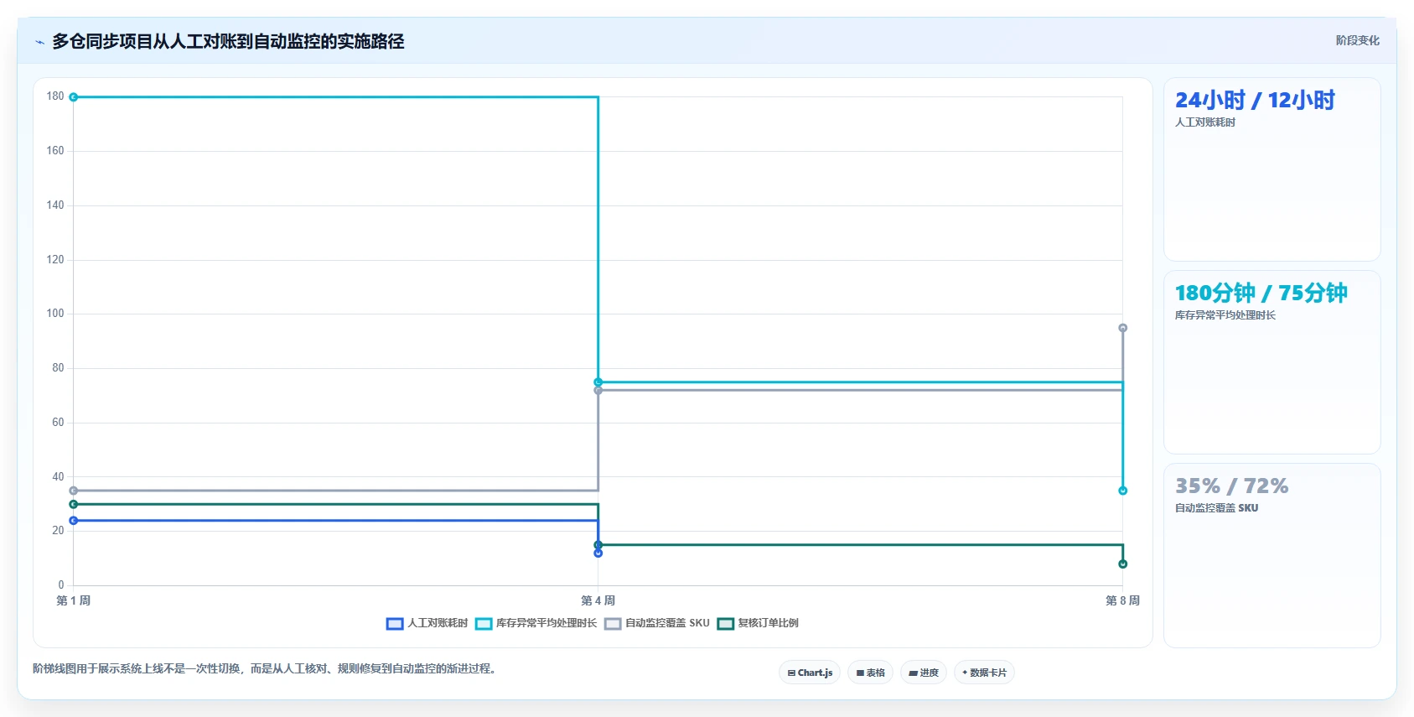
Task: Click the cyan 库存异常平均处理时长 legend swatch
Action: [484, 624]
